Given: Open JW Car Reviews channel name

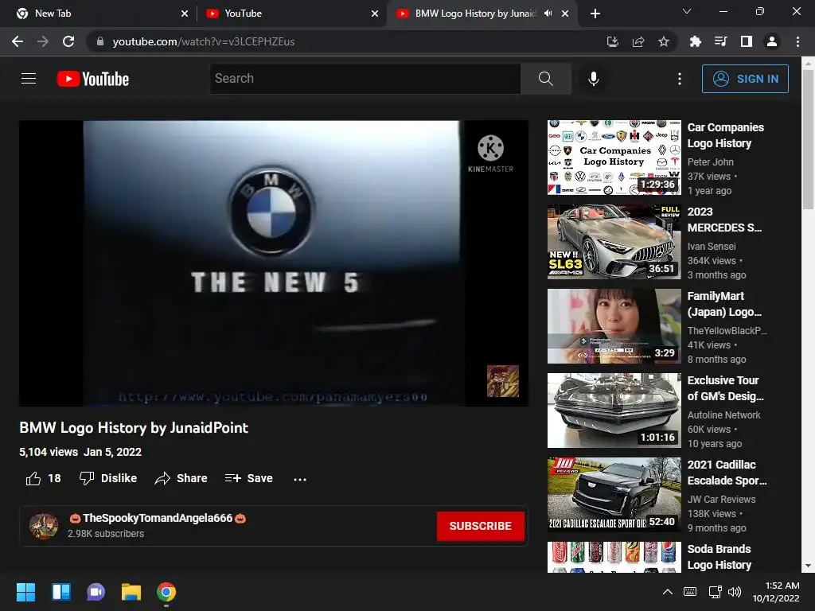Looking at the screenshot, I should tap(721, 499).
